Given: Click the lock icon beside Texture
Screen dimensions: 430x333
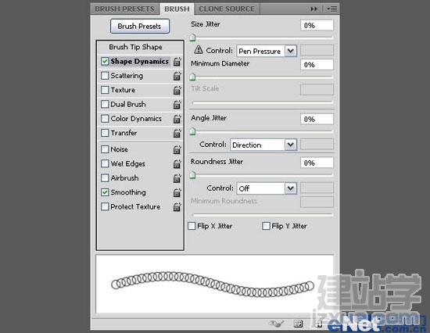Looking at the screenshot, I should (x=177, y=90).
